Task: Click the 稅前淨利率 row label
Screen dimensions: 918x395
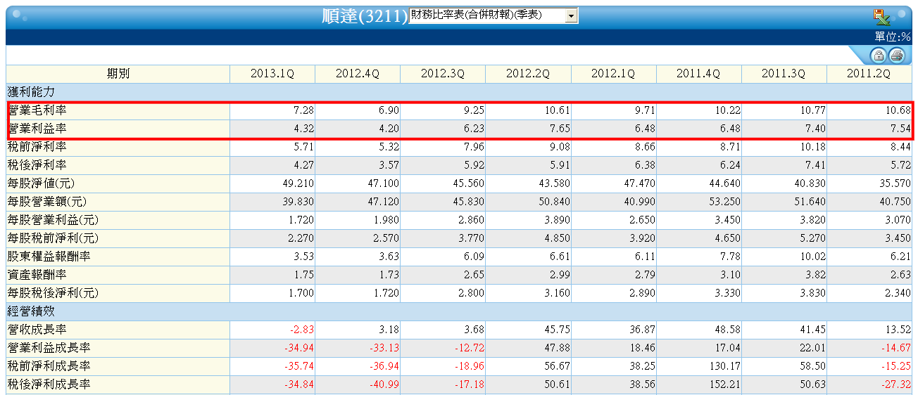Action: point(38,147)
